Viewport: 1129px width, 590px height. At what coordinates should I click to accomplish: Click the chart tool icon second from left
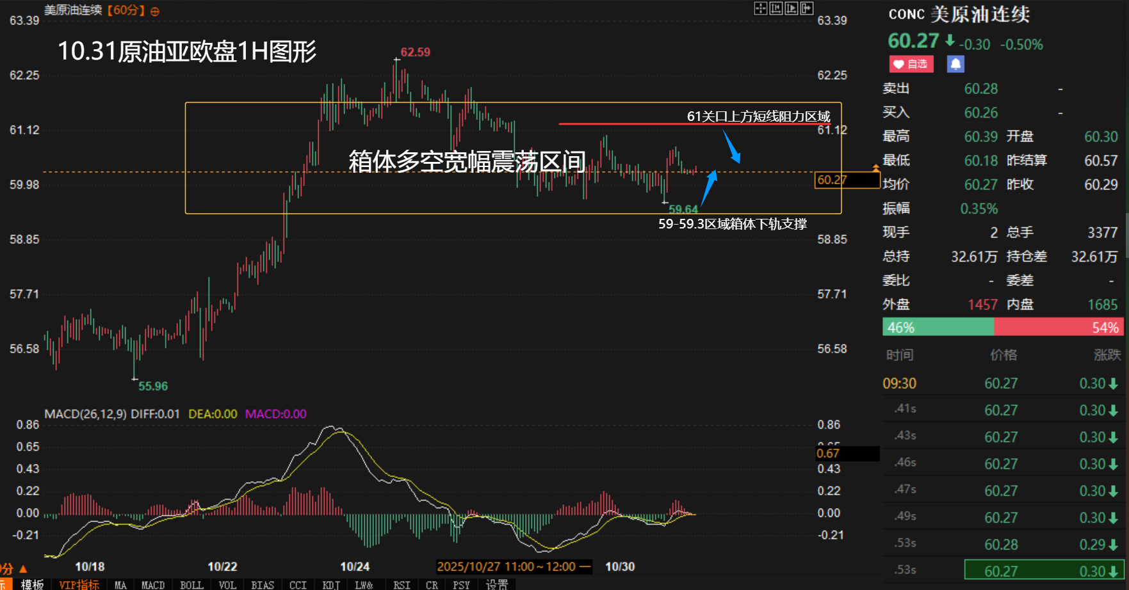776,8
